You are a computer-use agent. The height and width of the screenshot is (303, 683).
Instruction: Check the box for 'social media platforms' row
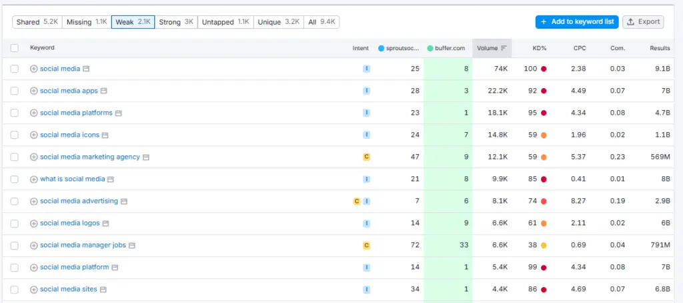(x=15, y=113)
